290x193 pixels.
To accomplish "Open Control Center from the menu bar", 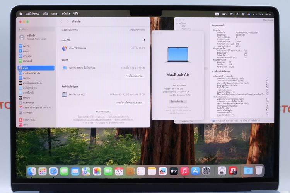I will (243, 14).
